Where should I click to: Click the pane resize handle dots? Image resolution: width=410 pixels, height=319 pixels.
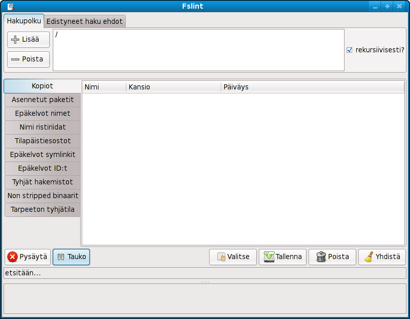(x=205, y=282)
